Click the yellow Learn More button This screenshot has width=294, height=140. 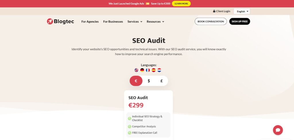(x=181, y=3)
